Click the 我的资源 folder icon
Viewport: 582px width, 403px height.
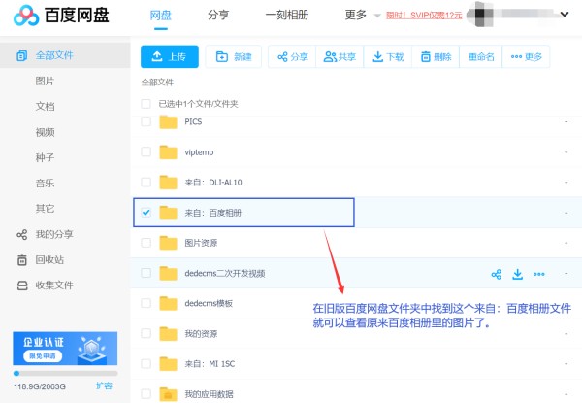tap(168, 333)
